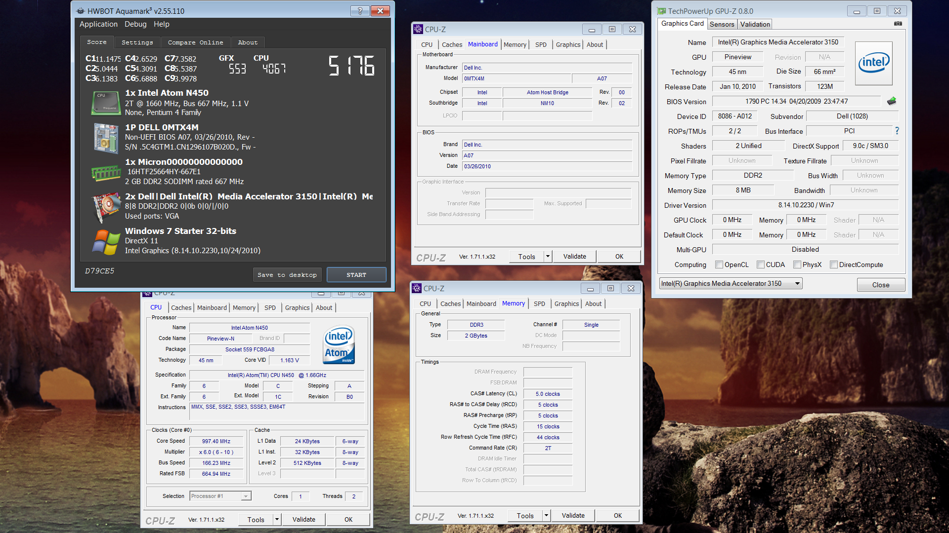949x533 pixels.
Task: Click 'Atom Host Bridge' chipset value
Action: [x=547, y=92]
